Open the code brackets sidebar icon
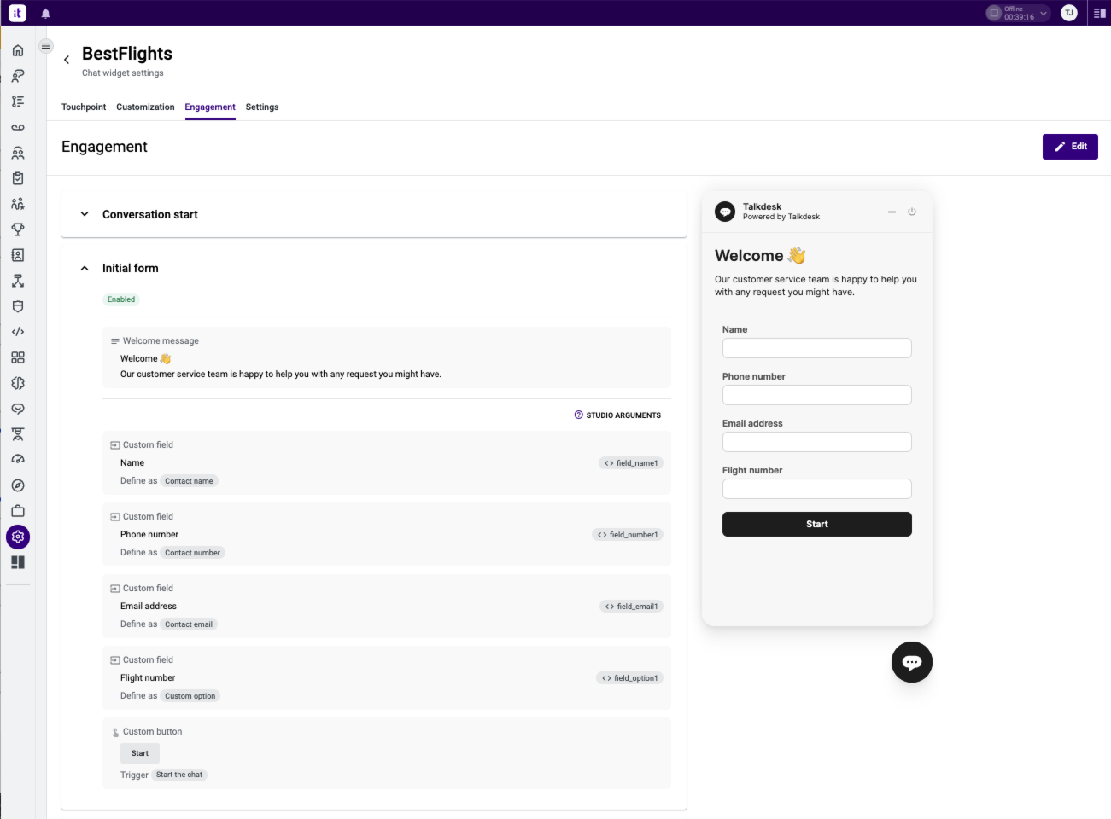 coord(18,332)
